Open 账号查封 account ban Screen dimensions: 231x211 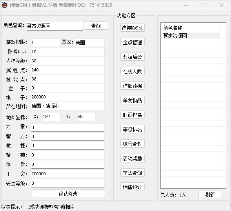132,144
